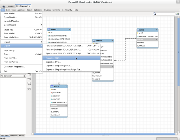
Task: Click the person table icon in header
Action: click(49, 29)
